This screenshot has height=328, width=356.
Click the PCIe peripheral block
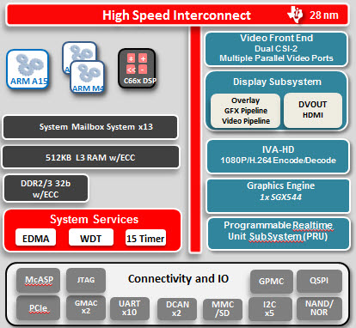tap(39, 307)
